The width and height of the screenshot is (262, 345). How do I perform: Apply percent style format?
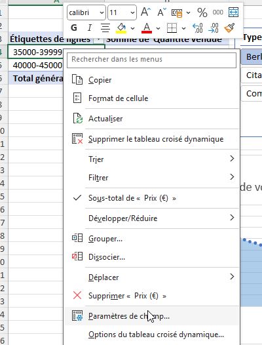pos(202,12)
